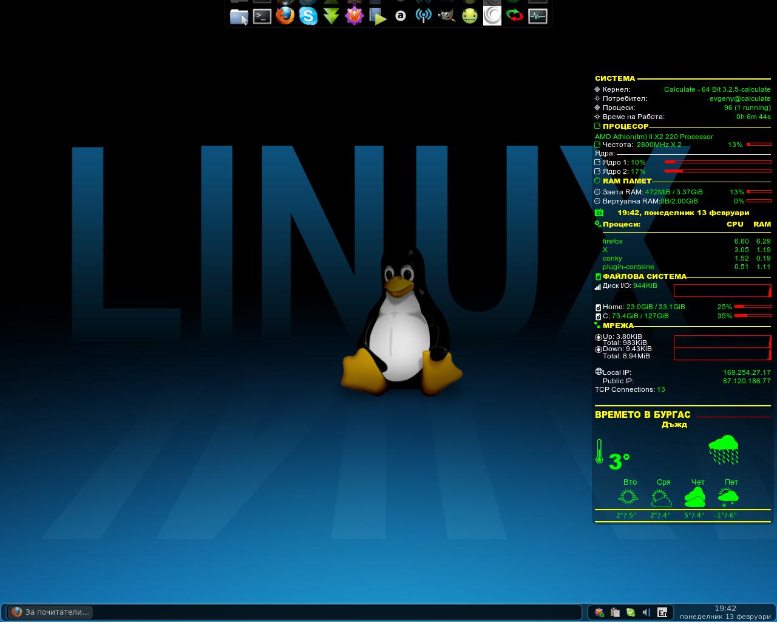This screenshot has height=622, width=777.
Task: Click the 'evgeny@calculate' user text
Action: point(740,98)
